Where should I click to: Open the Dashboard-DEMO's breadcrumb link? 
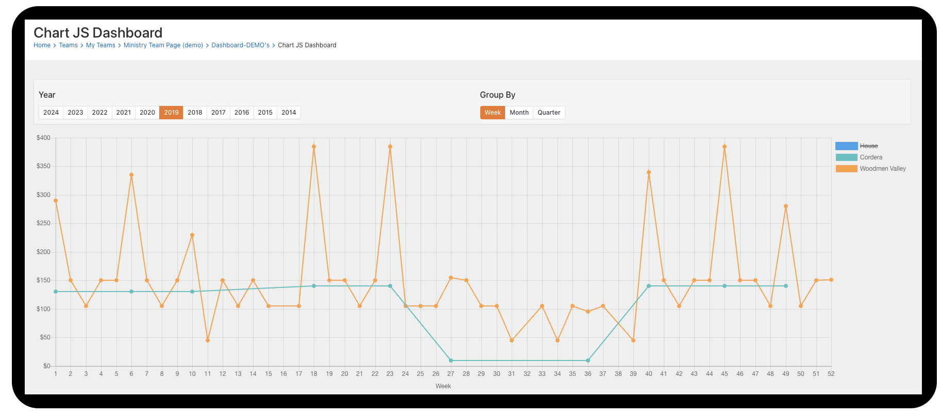[x=240, y=45]
